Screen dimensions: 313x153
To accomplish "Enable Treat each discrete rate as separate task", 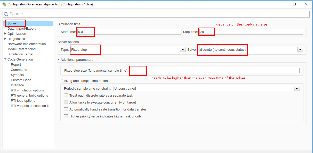I will tap(66, 96).
